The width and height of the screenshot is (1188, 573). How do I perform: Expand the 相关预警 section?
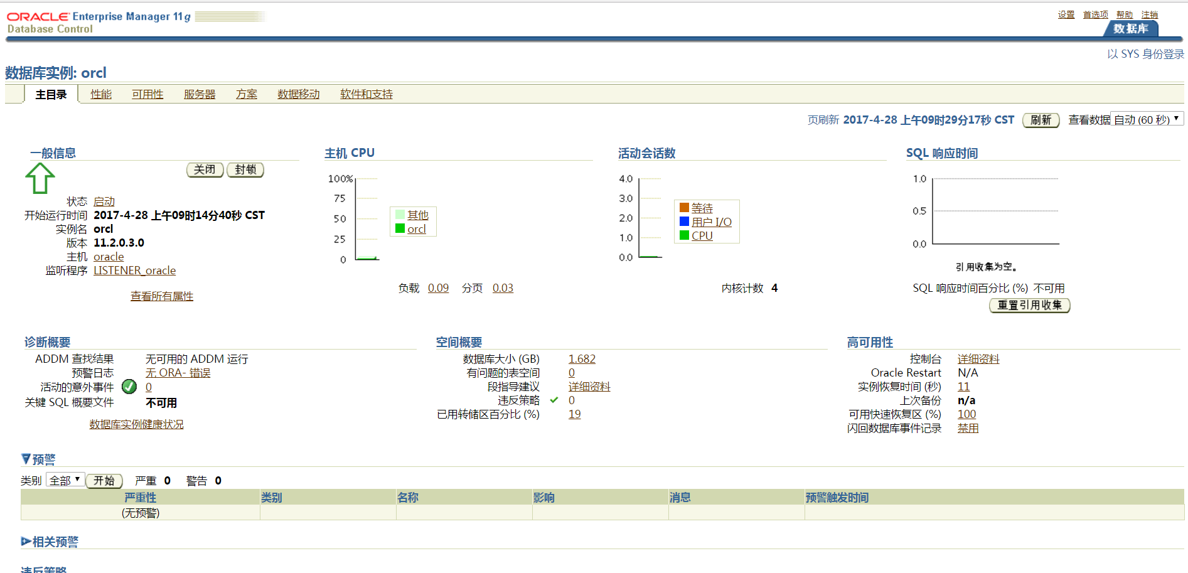(x=26, y=541)
